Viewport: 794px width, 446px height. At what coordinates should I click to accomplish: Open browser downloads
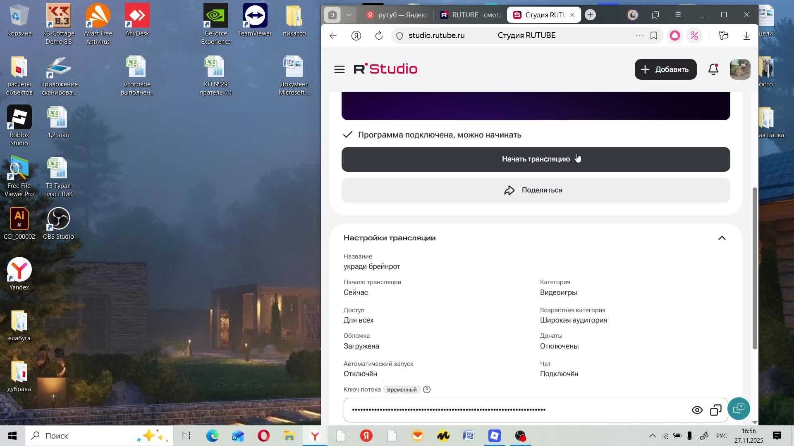746,36
